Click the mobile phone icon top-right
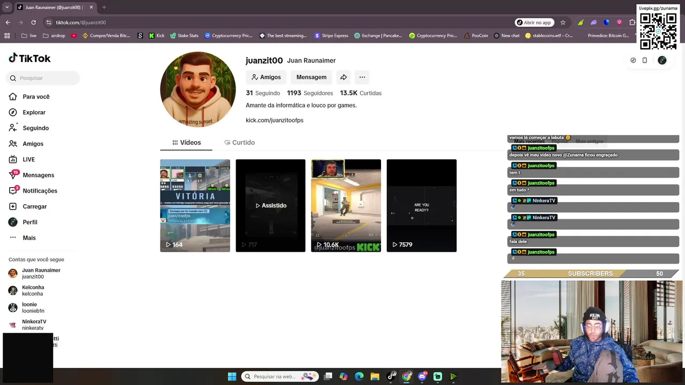 (x=644, y=60)
